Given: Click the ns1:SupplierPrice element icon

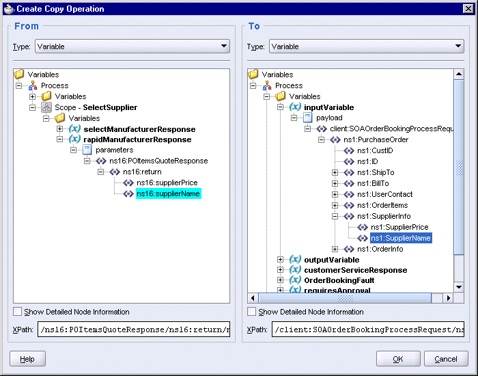Looking at the screenshot, I should tap(363, 228).
